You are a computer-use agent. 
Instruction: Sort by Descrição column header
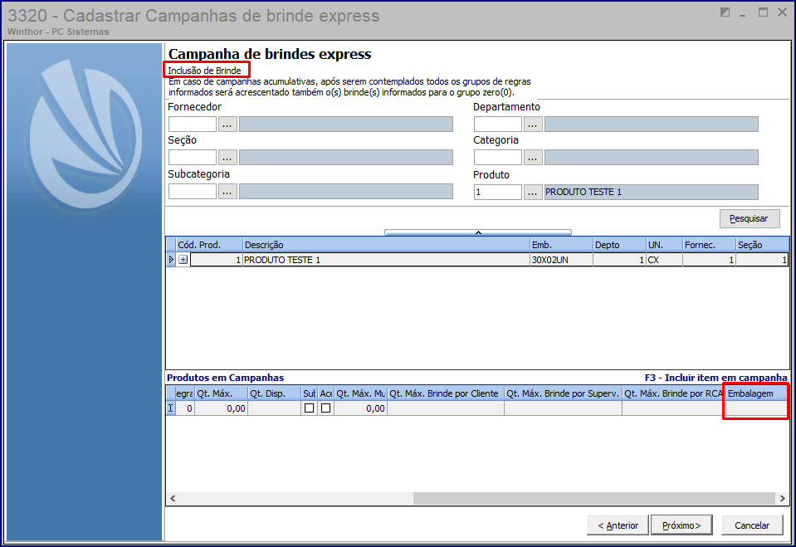point(386,245)
